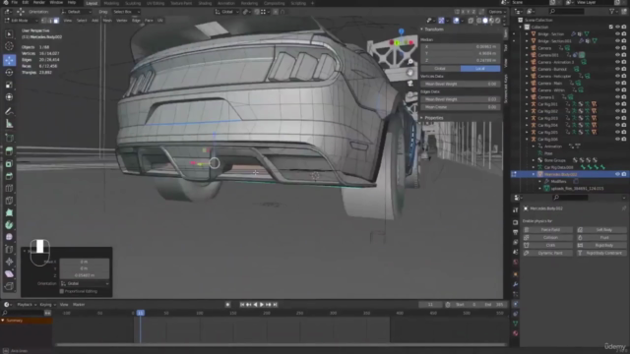Open operator panel Orientation Global dropdown

click(x=85, y=283)
